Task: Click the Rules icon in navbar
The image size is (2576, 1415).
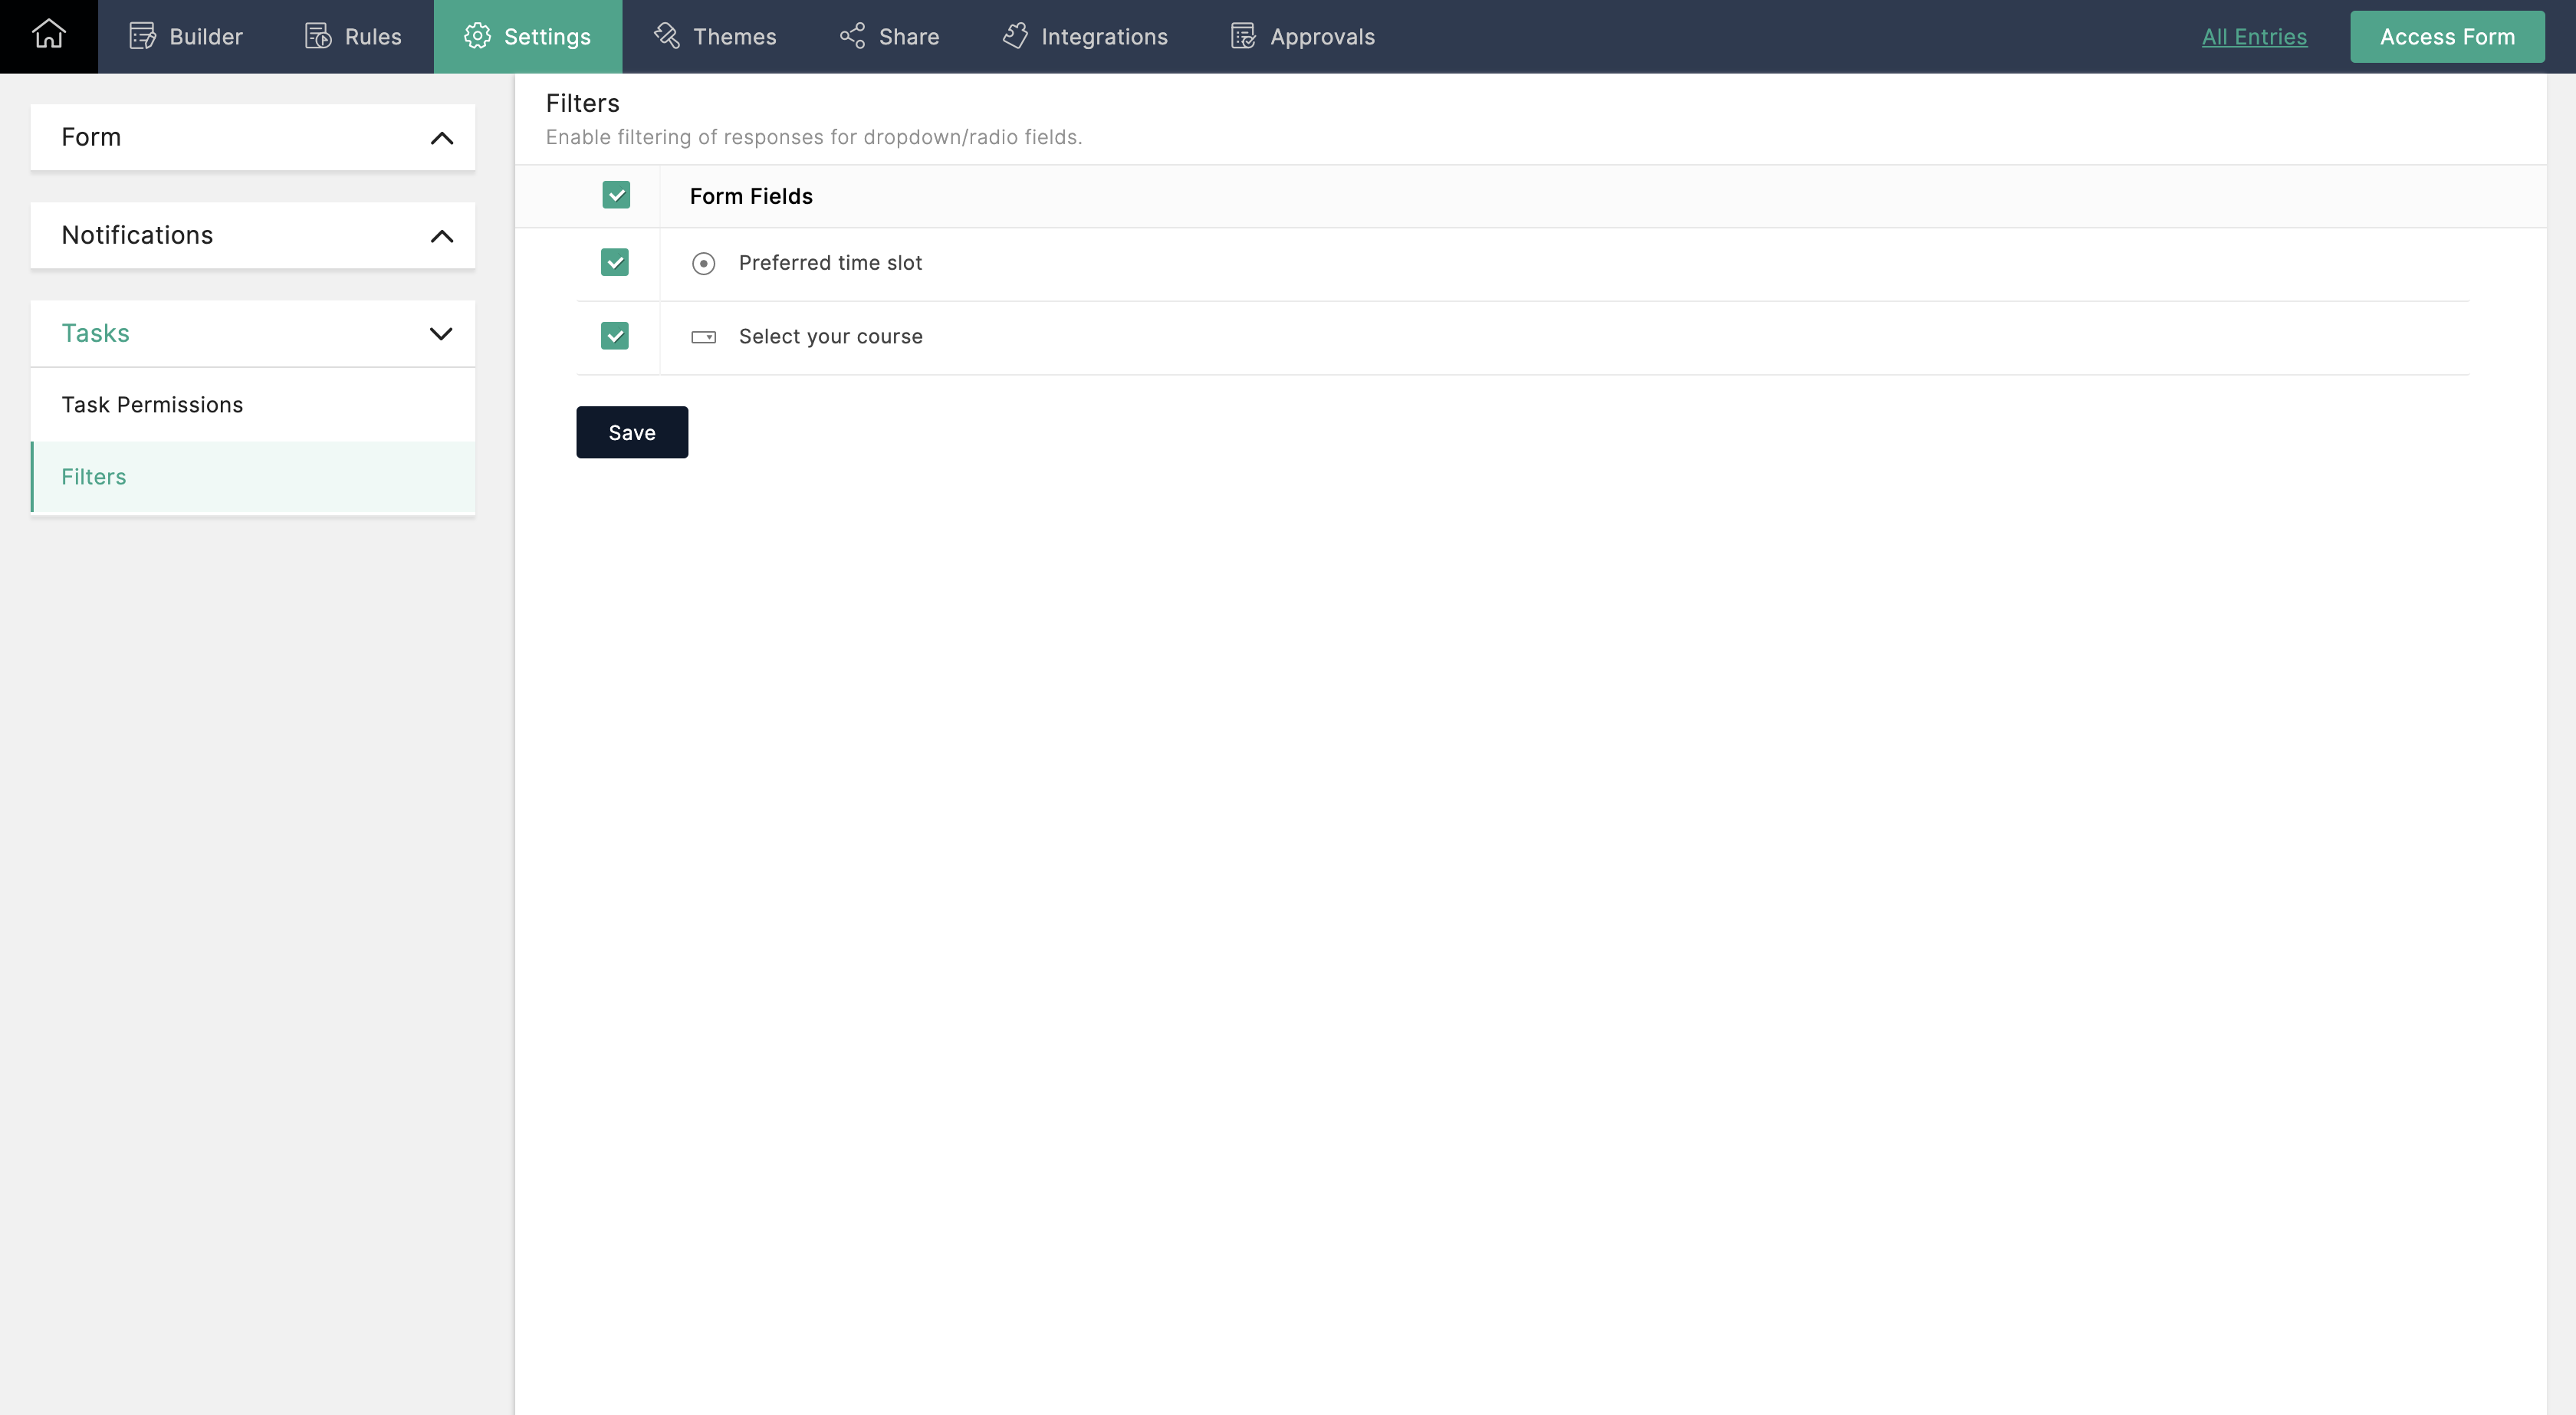Action: tap(318, 36)
